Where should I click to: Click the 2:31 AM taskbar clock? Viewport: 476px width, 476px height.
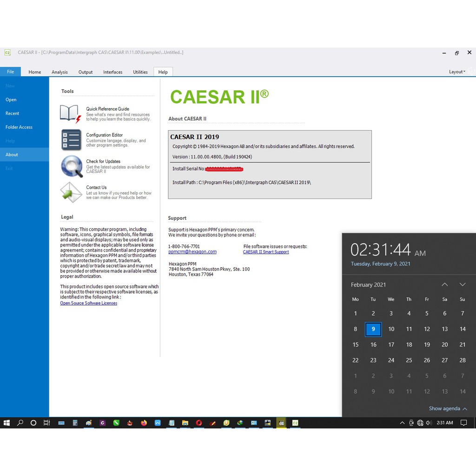[445, 423]
